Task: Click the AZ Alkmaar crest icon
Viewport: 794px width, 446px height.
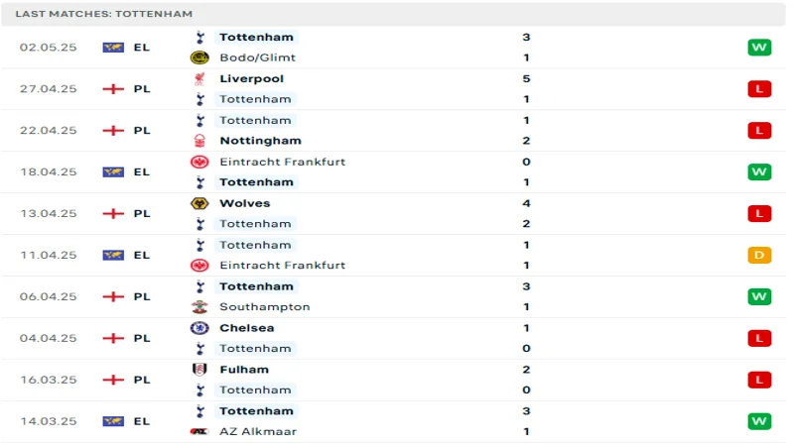Action: pyautogui.click(x=199, y=432)
